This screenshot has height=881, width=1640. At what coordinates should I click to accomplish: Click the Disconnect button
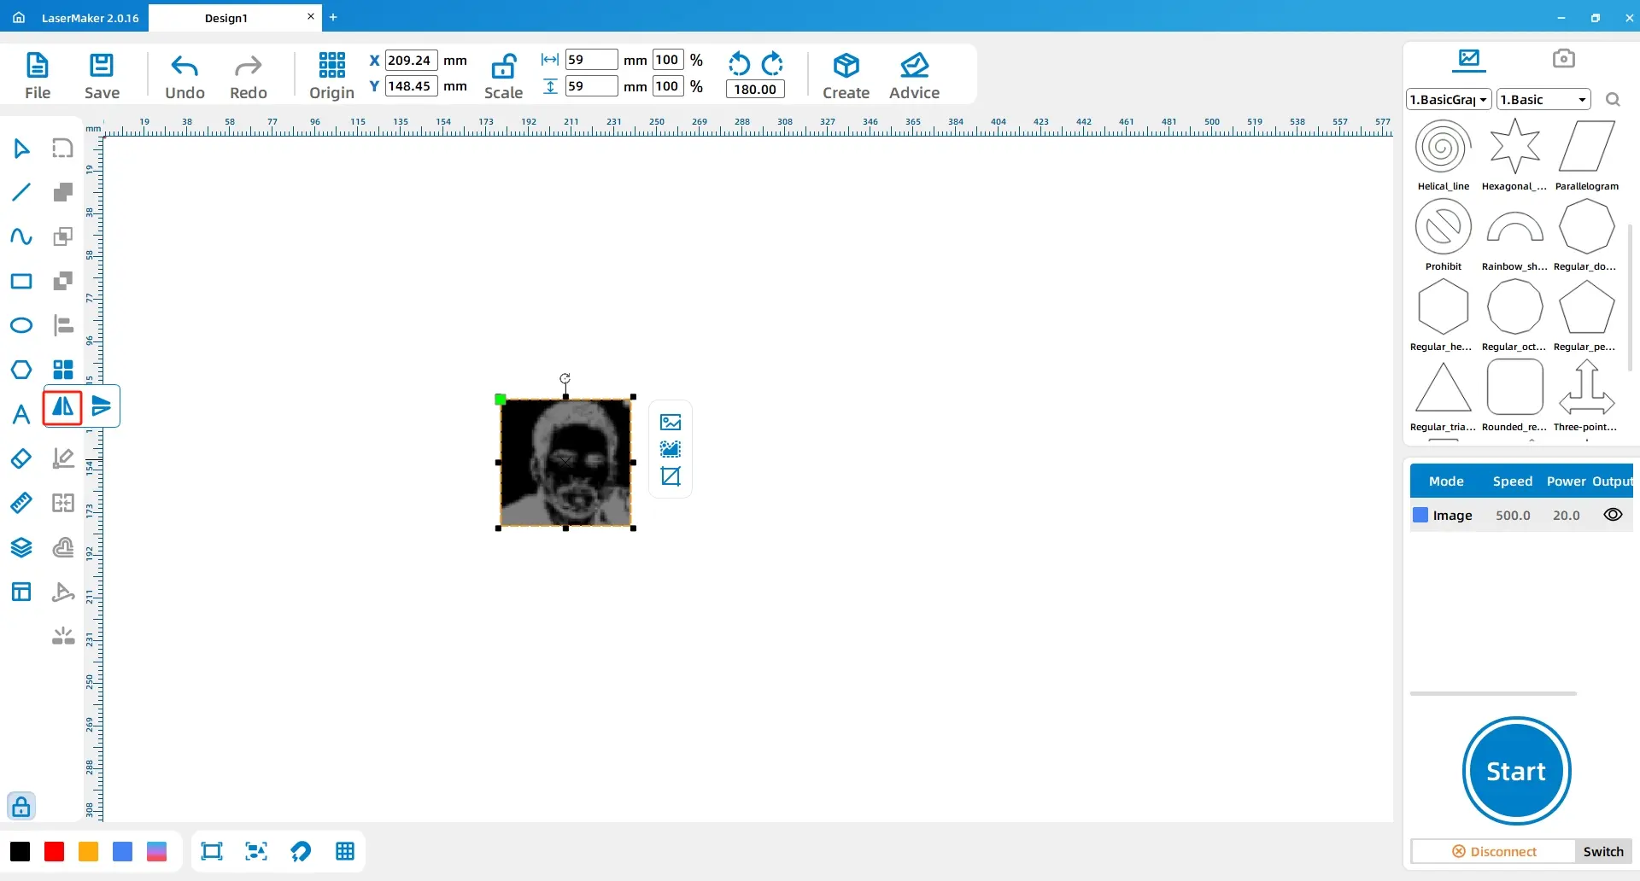(1494, 851)
